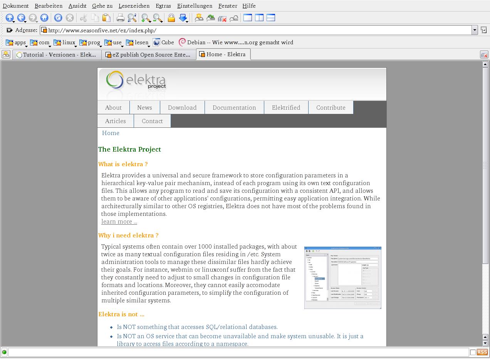Go up one level with the Up arrow

(10, 18)
